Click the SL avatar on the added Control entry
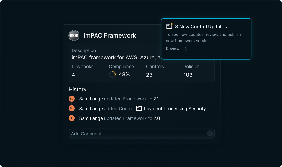Viewport: 282px width, 167px height. click(x=72, y=108)
